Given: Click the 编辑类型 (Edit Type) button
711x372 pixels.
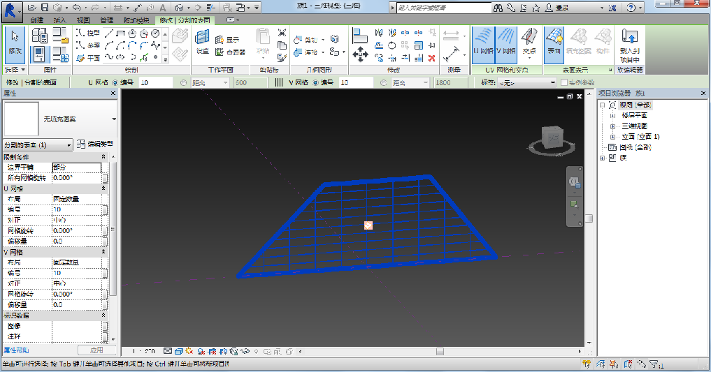Looking at the screenshot, I should [96, 144].
